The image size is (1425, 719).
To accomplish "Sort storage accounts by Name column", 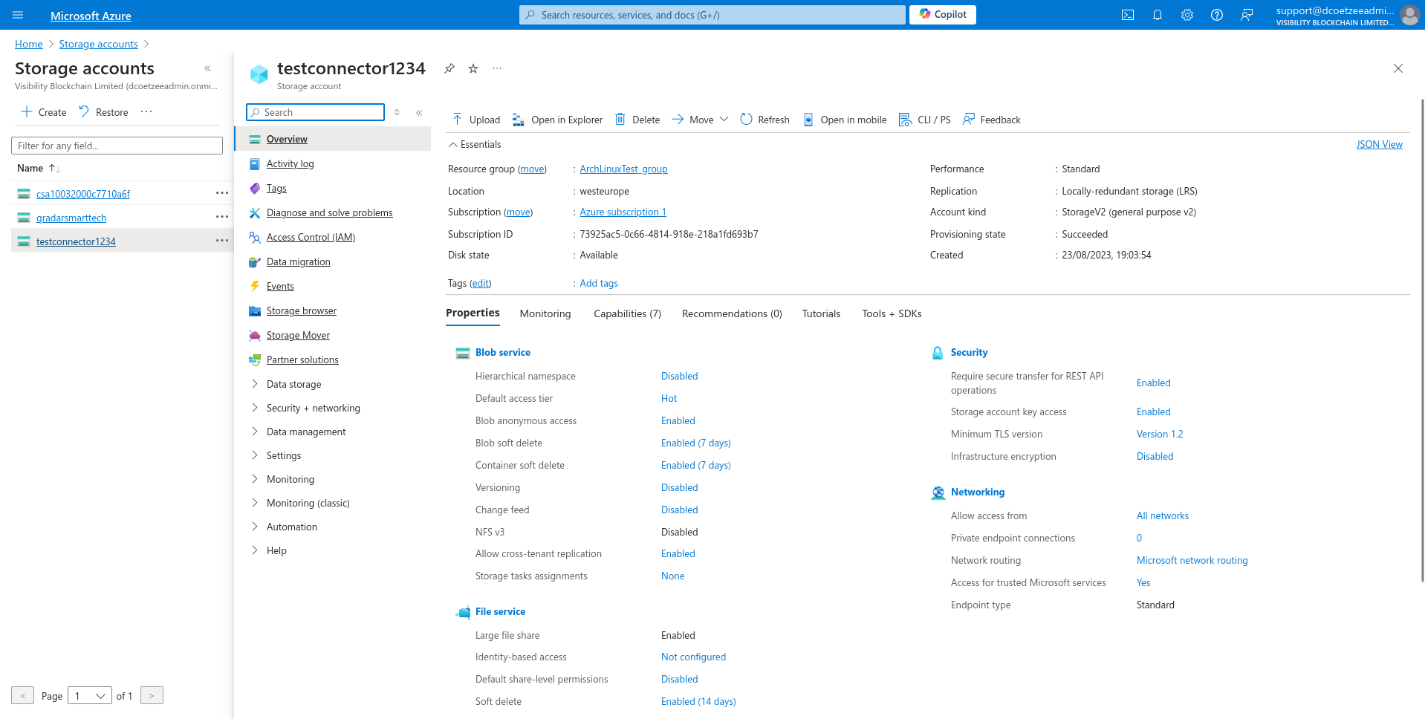I will coord(30,169).
